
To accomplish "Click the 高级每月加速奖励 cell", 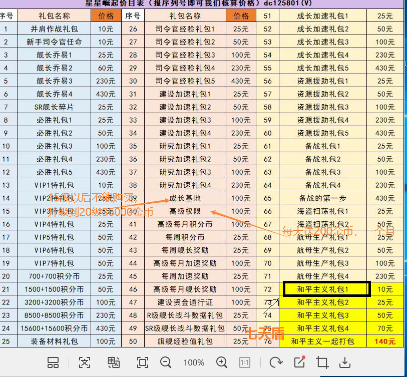I will 185,263.
